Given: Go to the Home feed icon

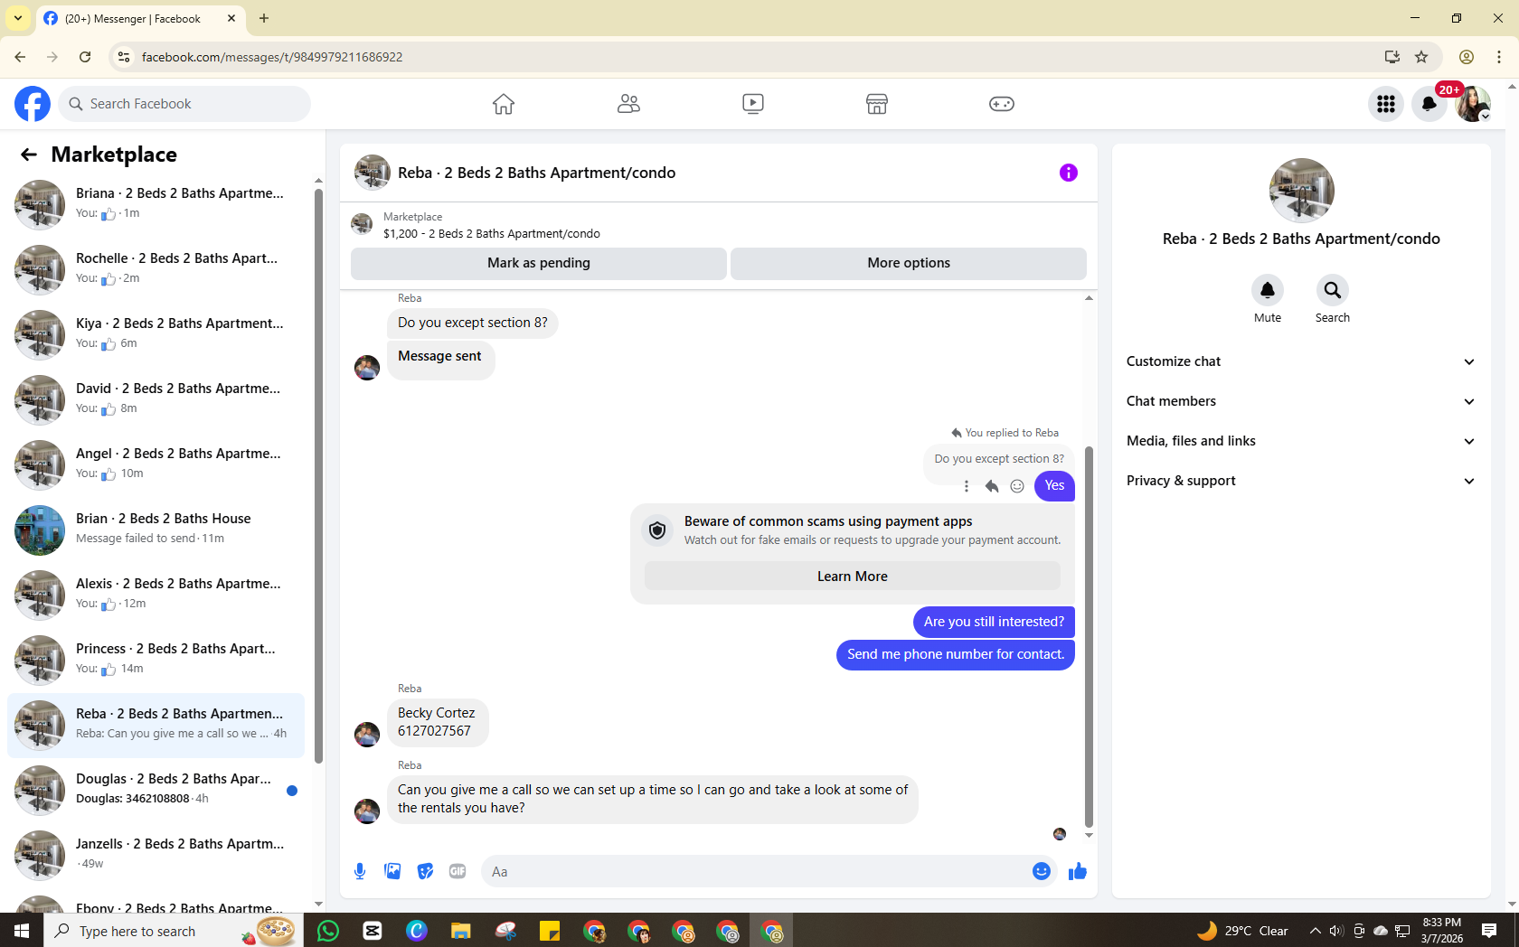Looking at the screenshot, I should click(x=504, y=104).
